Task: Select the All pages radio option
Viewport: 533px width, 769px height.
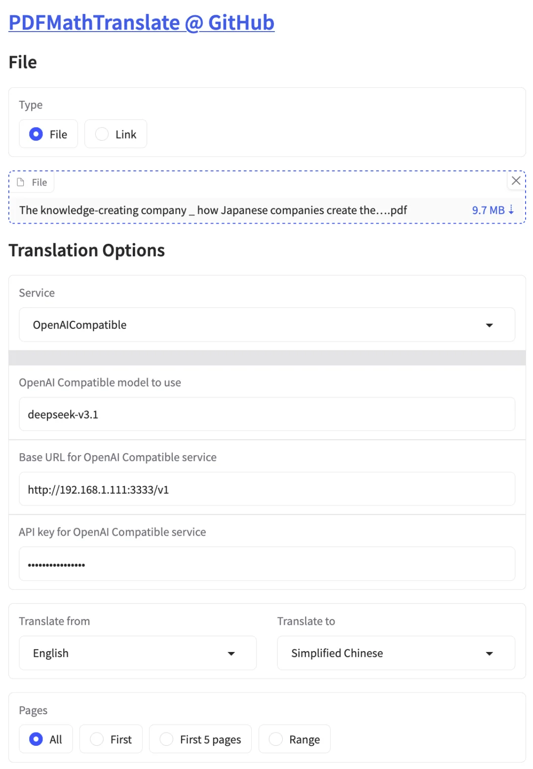Action: coord(46,739)
